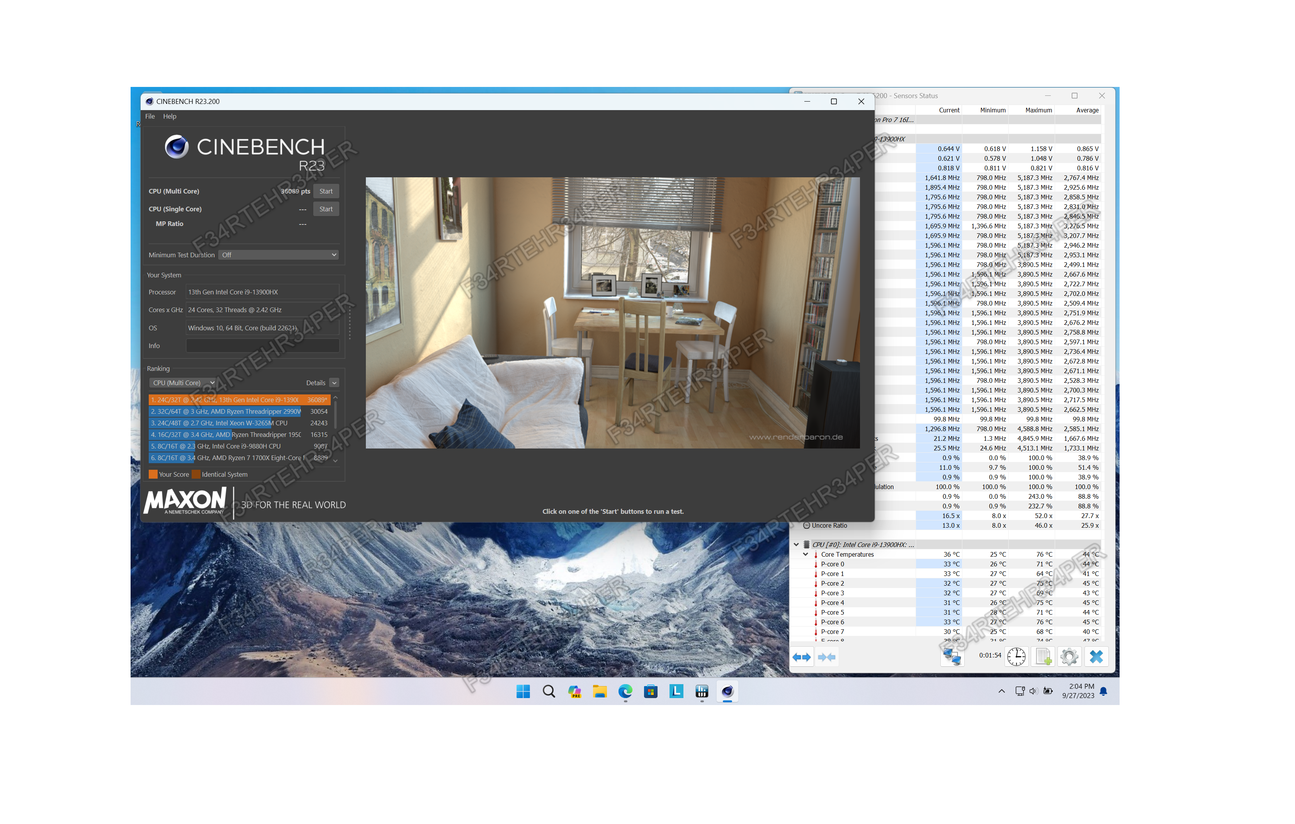Start logging with the sheet-plus icon

coord(1043,657)
